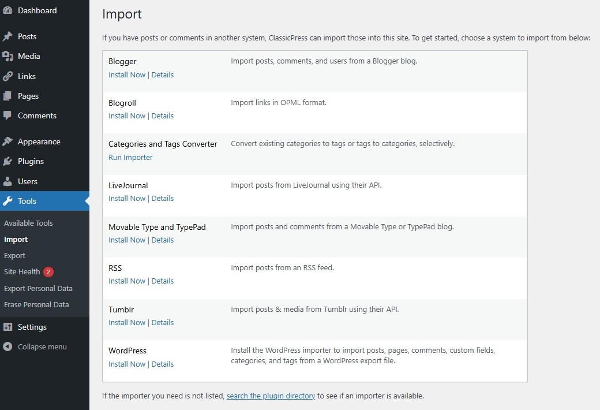Viewport: 600px width, 410px height.
Task: Install the Tumblr importer now
Action: (x=127, y=323)
